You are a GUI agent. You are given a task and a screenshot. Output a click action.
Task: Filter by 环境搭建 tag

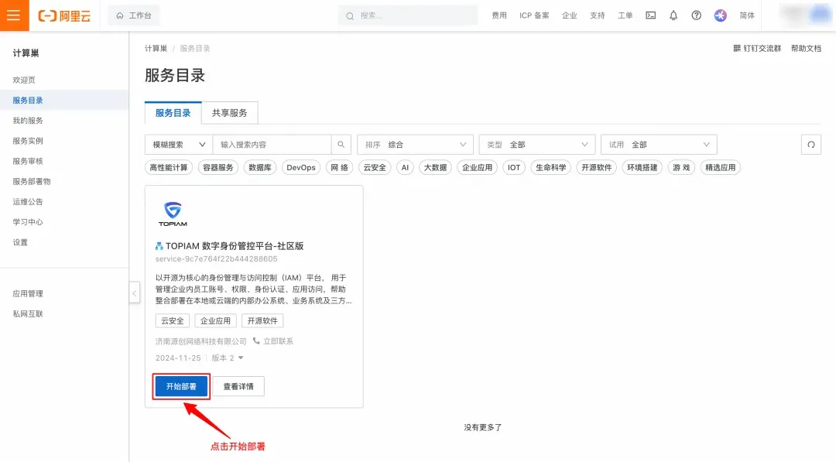point(642,167)
